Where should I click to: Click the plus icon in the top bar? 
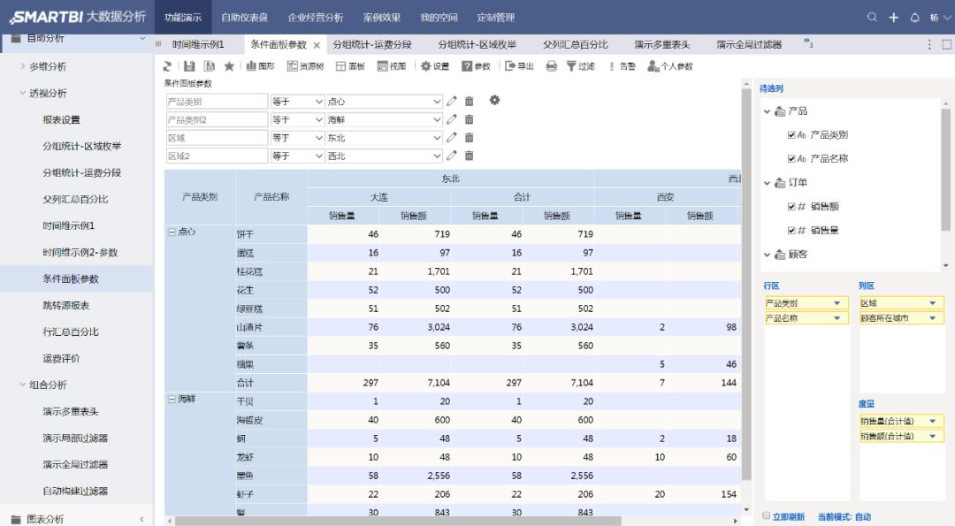893,17
